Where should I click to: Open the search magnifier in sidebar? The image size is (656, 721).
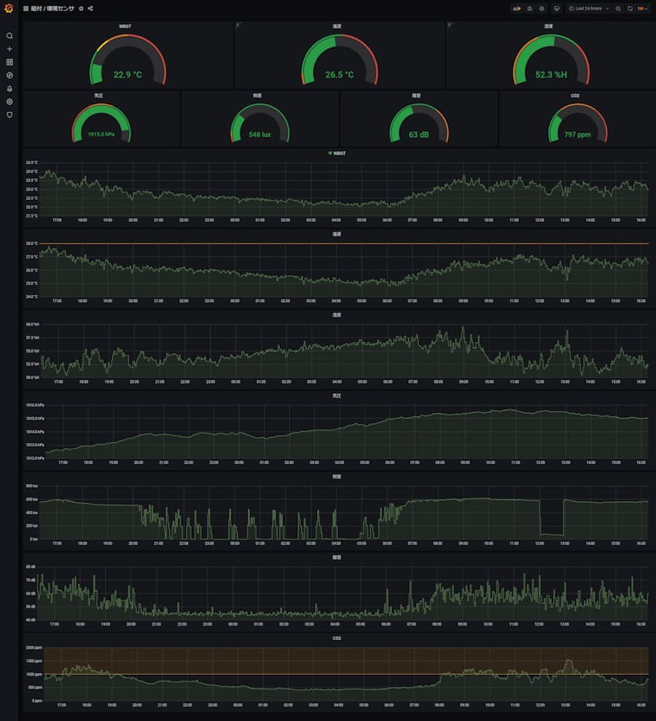click(9, 36)
